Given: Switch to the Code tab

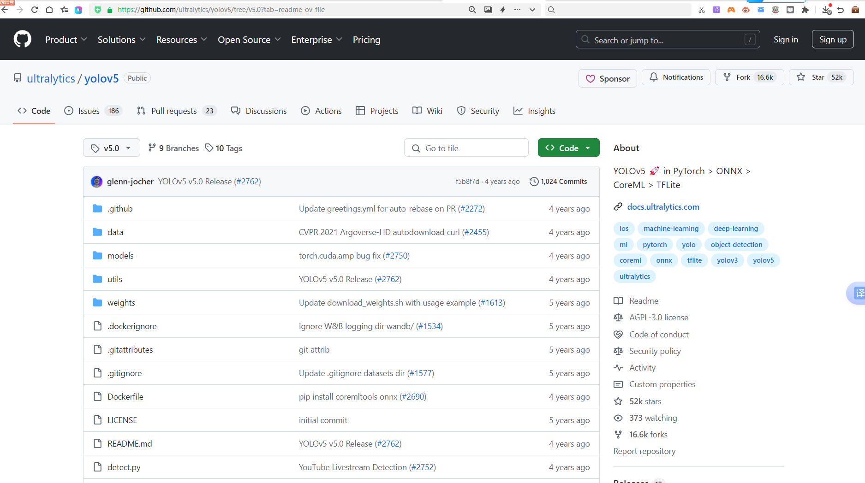Looking at the screenshot, I should click(x=34, y=111).
